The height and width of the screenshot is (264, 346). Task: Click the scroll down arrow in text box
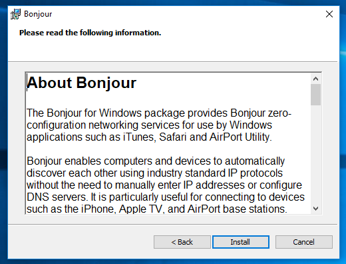click(x=315, y=209)
